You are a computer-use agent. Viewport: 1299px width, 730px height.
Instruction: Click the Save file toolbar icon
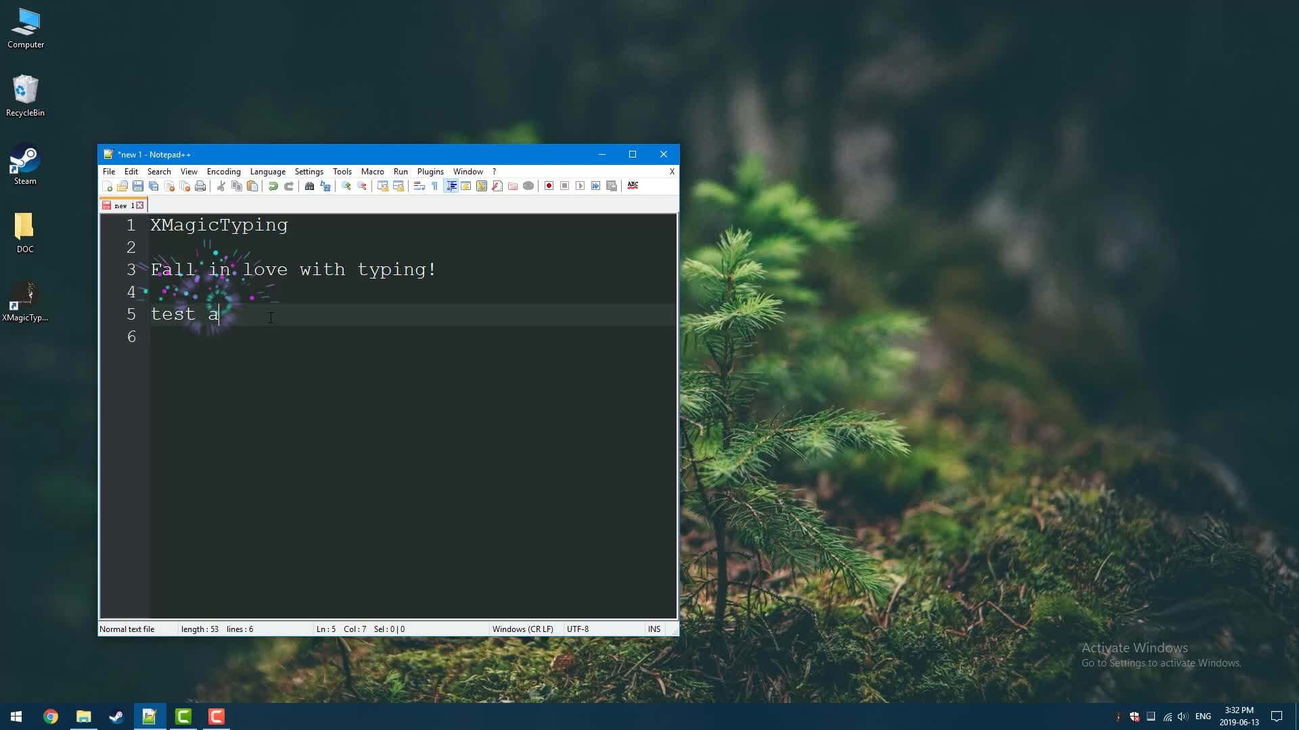click(x=138, y=186)
